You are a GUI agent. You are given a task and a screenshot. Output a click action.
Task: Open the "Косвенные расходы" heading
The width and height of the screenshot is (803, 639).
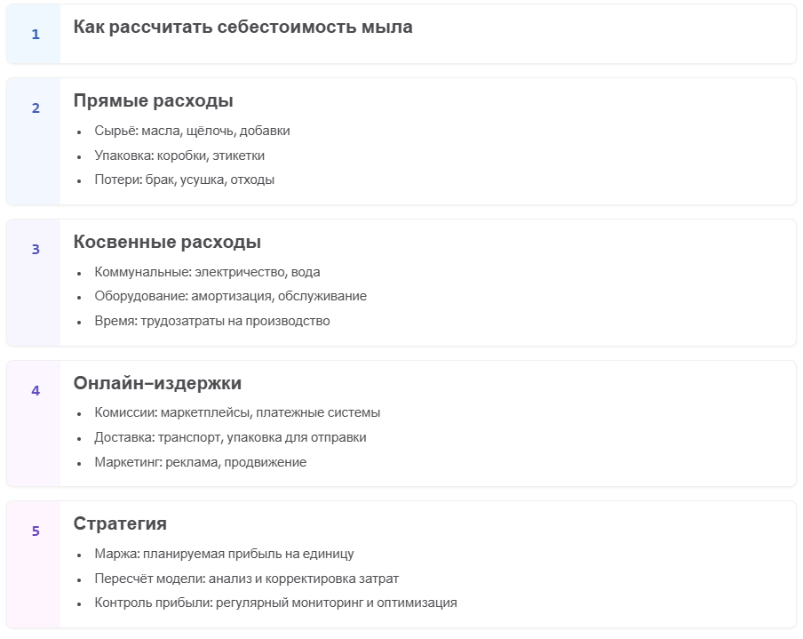[x=167, y=243]
